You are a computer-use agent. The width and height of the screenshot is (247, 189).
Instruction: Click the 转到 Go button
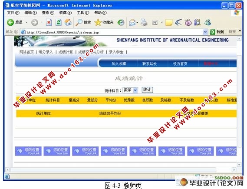[217, 32]
